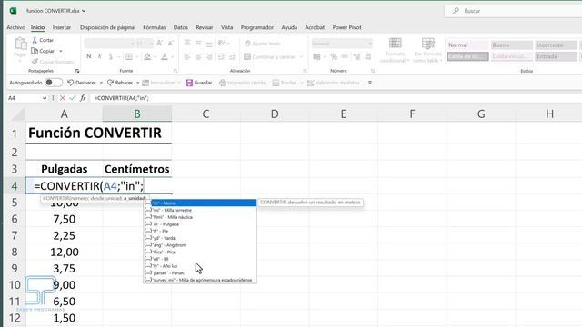Click the Pegar clipboard icon
Image resolution: width=582 pixels, height=327 pixels.
[x=20, y=45]
